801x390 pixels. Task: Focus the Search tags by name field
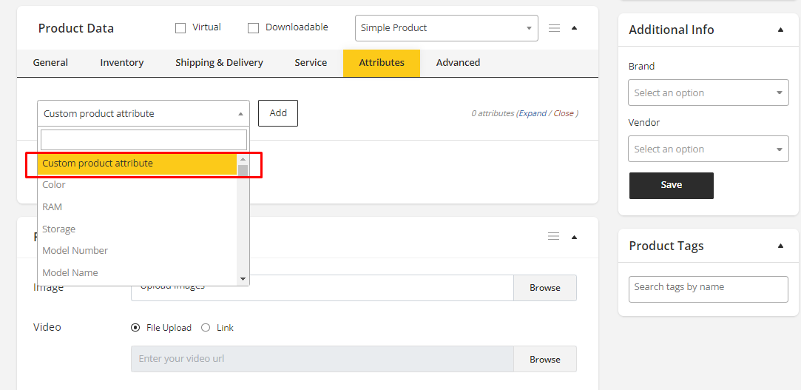point(708,289)
